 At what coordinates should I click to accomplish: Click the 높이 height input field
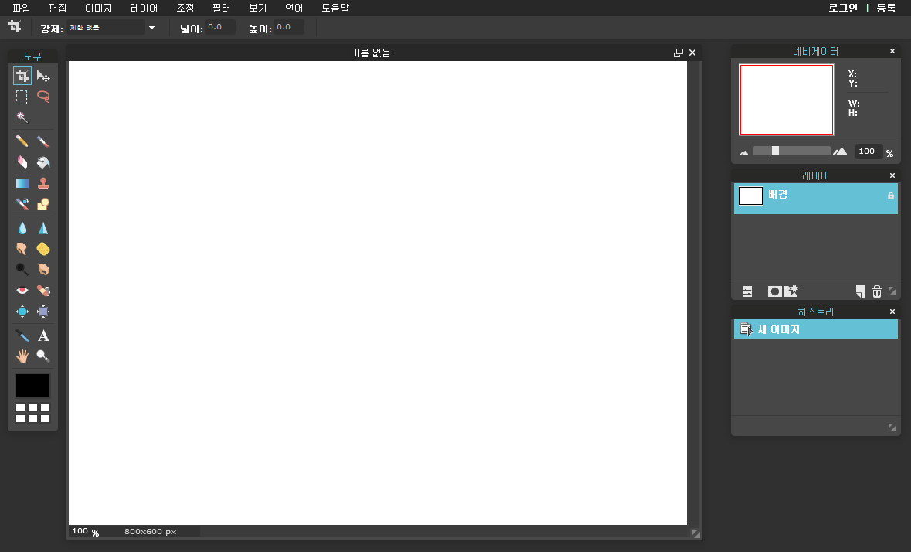tap(289, 27)
